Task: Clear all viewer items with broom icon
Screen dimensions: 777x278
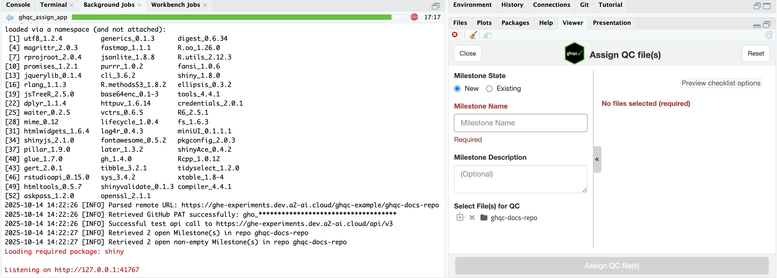Action: [473, 35]
